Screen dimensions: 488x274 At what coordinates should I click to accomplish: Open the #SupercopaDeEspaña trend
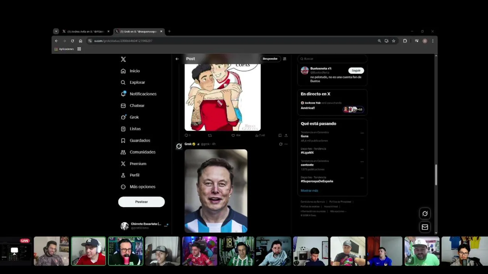coord(317,181)
